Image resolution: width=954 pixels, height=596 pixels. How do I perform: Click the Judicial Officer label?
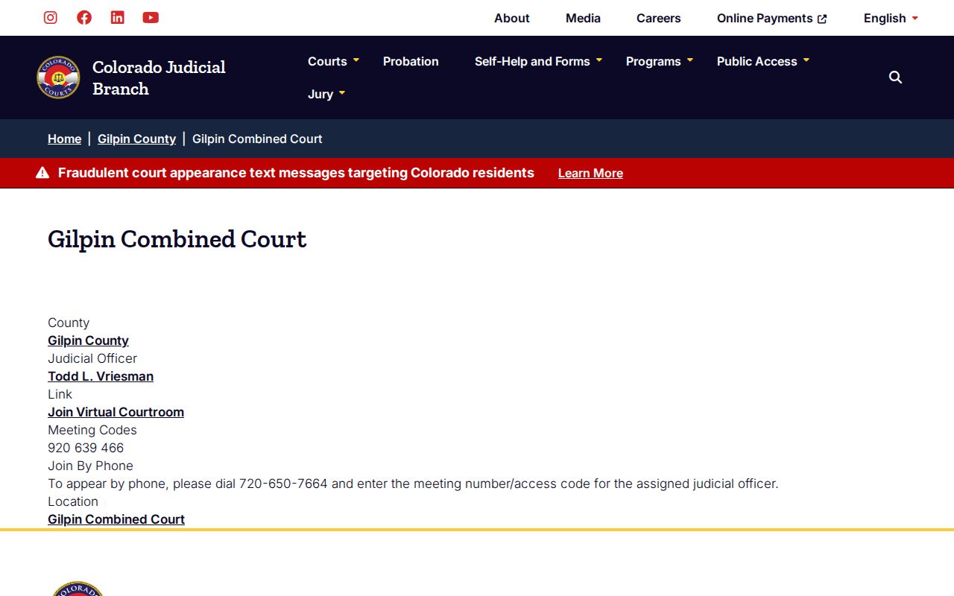point(92,358)
